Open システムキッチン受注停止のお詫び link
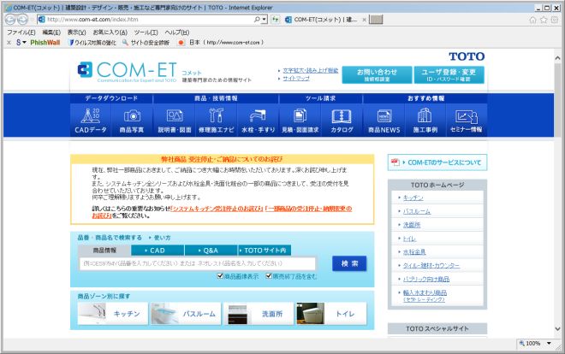This screenshot has width=565, height=354. click(217, 209)
